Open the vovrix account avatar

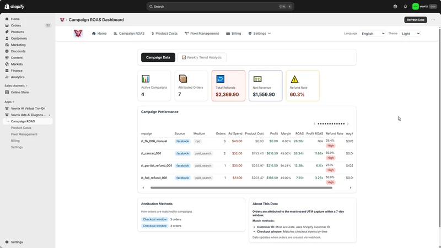pyautogui.click(x=416, y=7)
